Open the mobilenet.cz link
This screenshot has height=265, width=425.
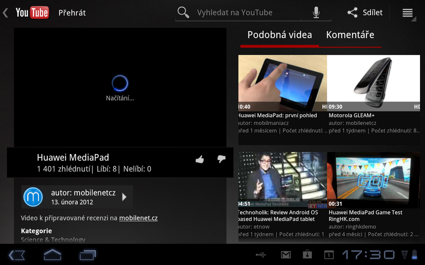(138, 217)
